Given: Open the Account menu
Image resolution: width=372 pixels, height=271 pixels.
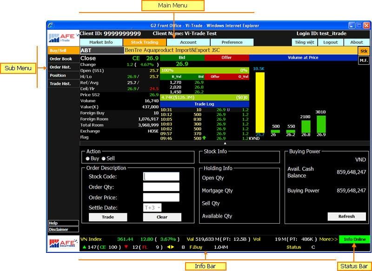Looking at the screenshot, I should click(188, 42).
